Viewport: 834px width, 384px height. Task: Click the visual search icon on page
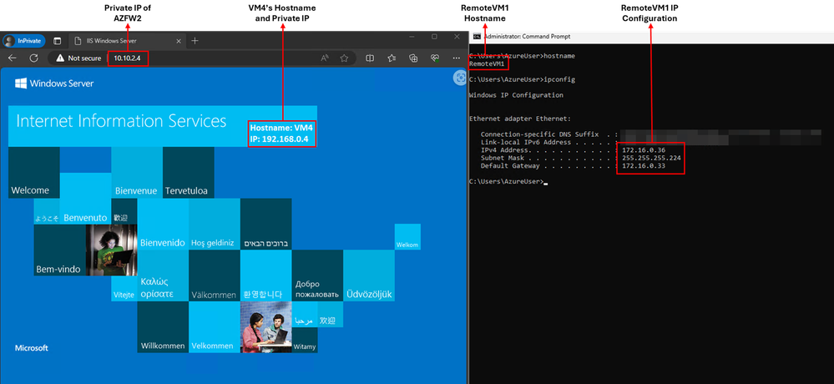[x=459, y=78]
